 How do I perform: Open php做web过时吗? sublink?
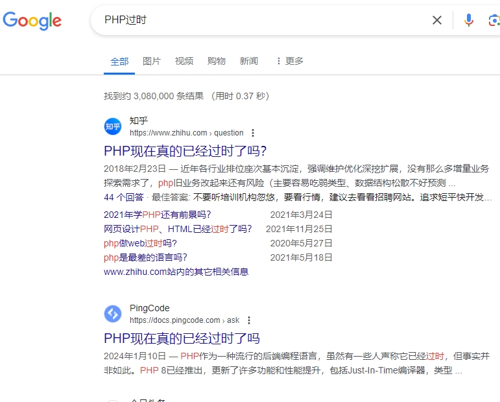[x=140, y=243]
